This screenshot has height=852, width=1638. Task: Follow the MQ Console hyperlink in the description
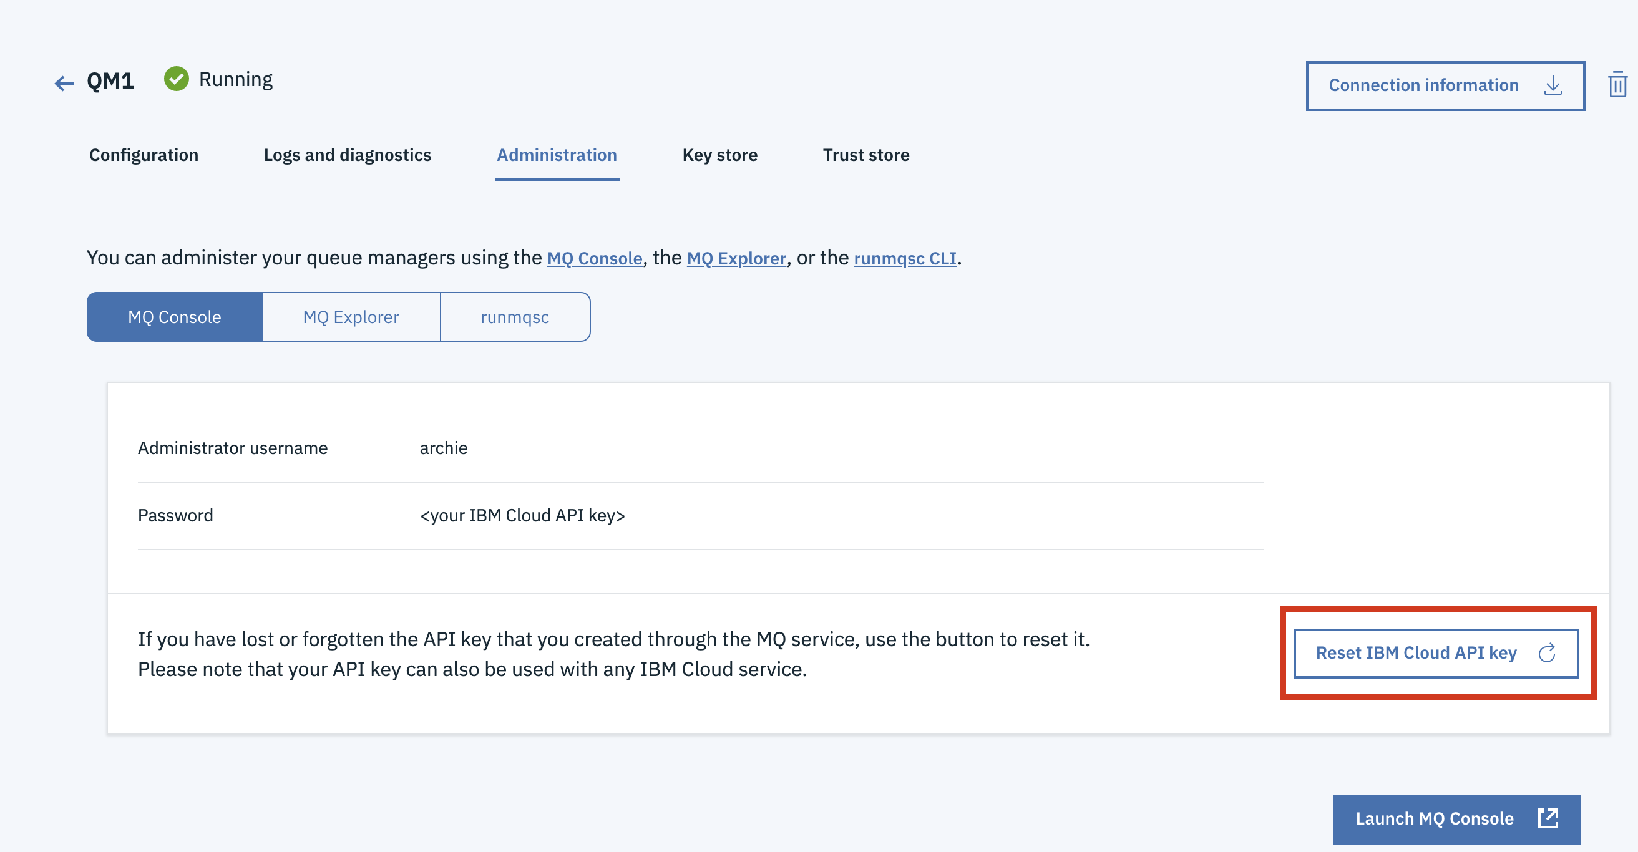click(595, 258)
